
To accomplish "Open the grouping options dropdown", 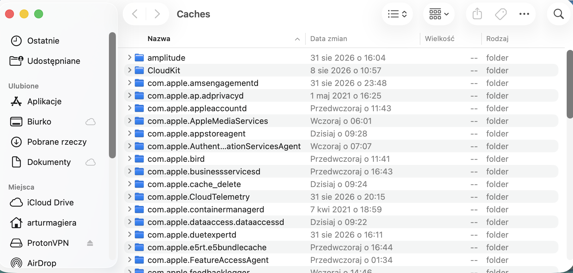I will (439, 14).
